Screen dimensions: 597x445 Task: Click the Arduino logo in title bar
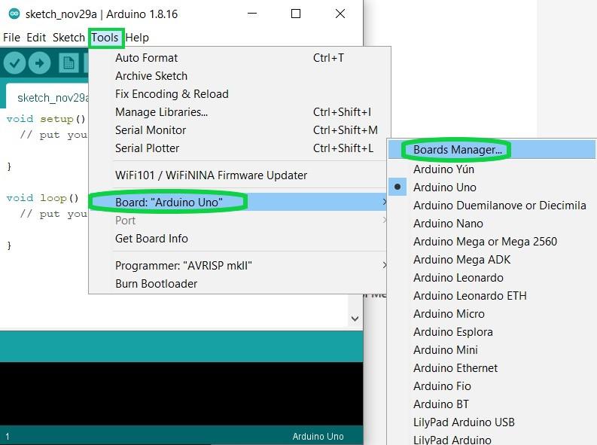(x=14, y=14)
